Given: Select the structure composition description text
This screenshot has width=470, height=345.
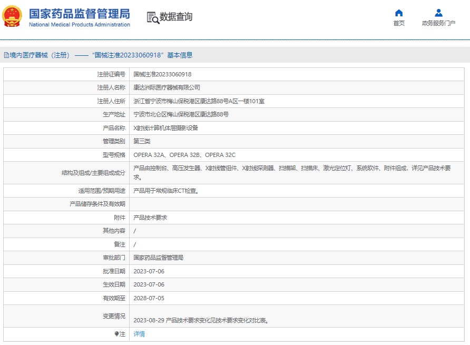Looking at the screenshot, I should click(x=292, y=173).
